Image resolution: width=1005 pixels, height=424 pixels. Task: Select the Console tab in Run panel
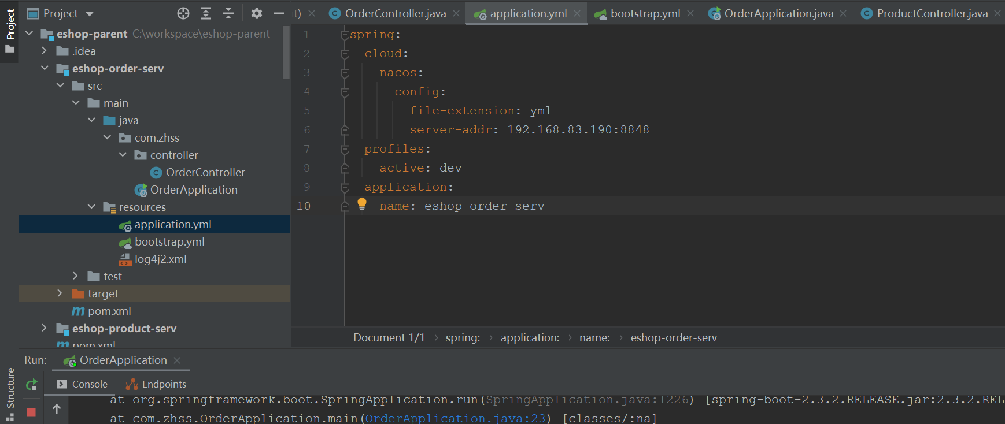pos(82,384)
